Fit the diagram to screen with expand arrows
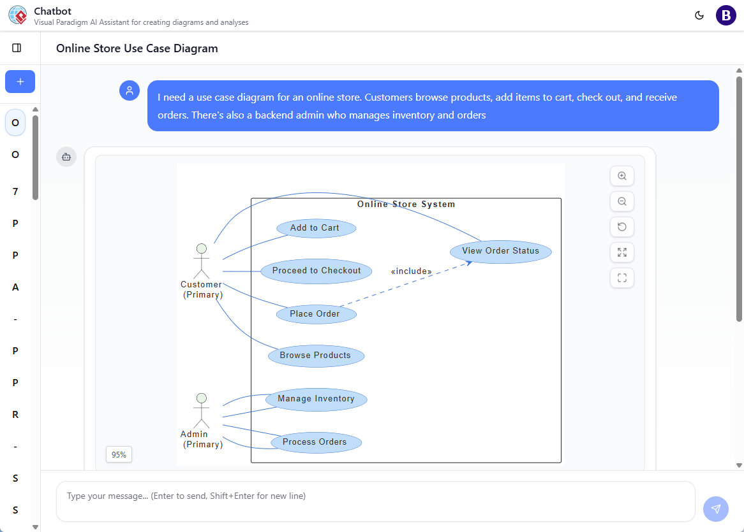The width and height of the screenshot is (744, 532). 621,252
